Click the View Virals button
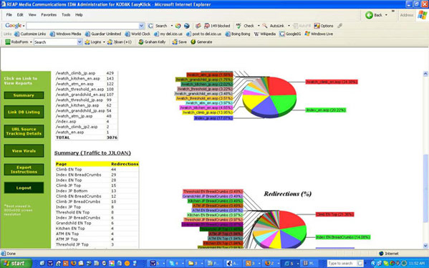The width and height of the screenshot is (429, 268). click(24, 150)
